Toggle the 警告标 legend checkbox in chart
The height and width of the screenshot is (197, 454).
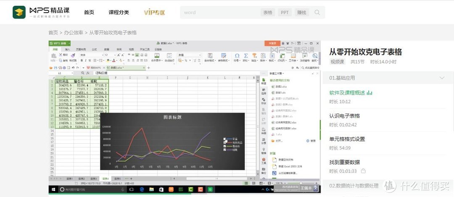point(224,146)
